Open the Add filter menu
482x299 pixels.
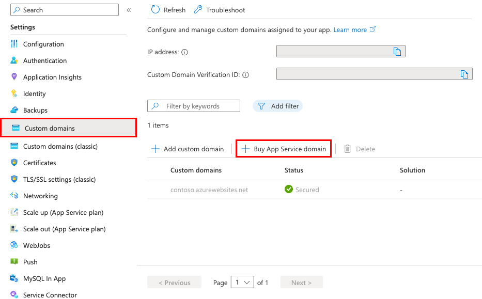[x=277, y=106]
